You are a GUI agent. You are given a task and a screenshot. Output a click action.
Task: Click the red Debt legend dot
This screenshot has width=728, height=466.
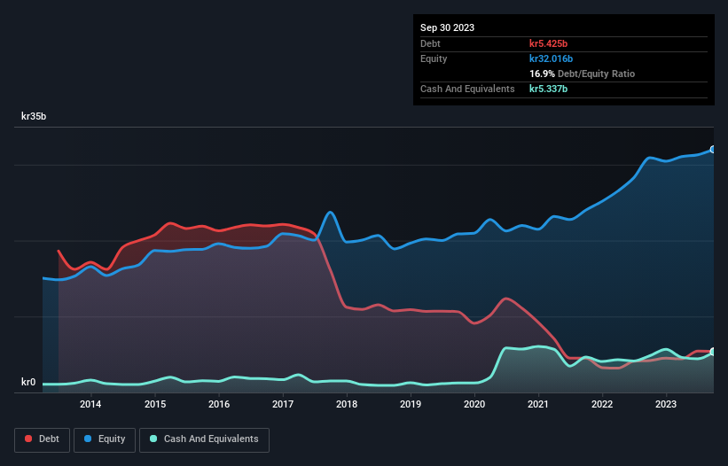point(28,439)
